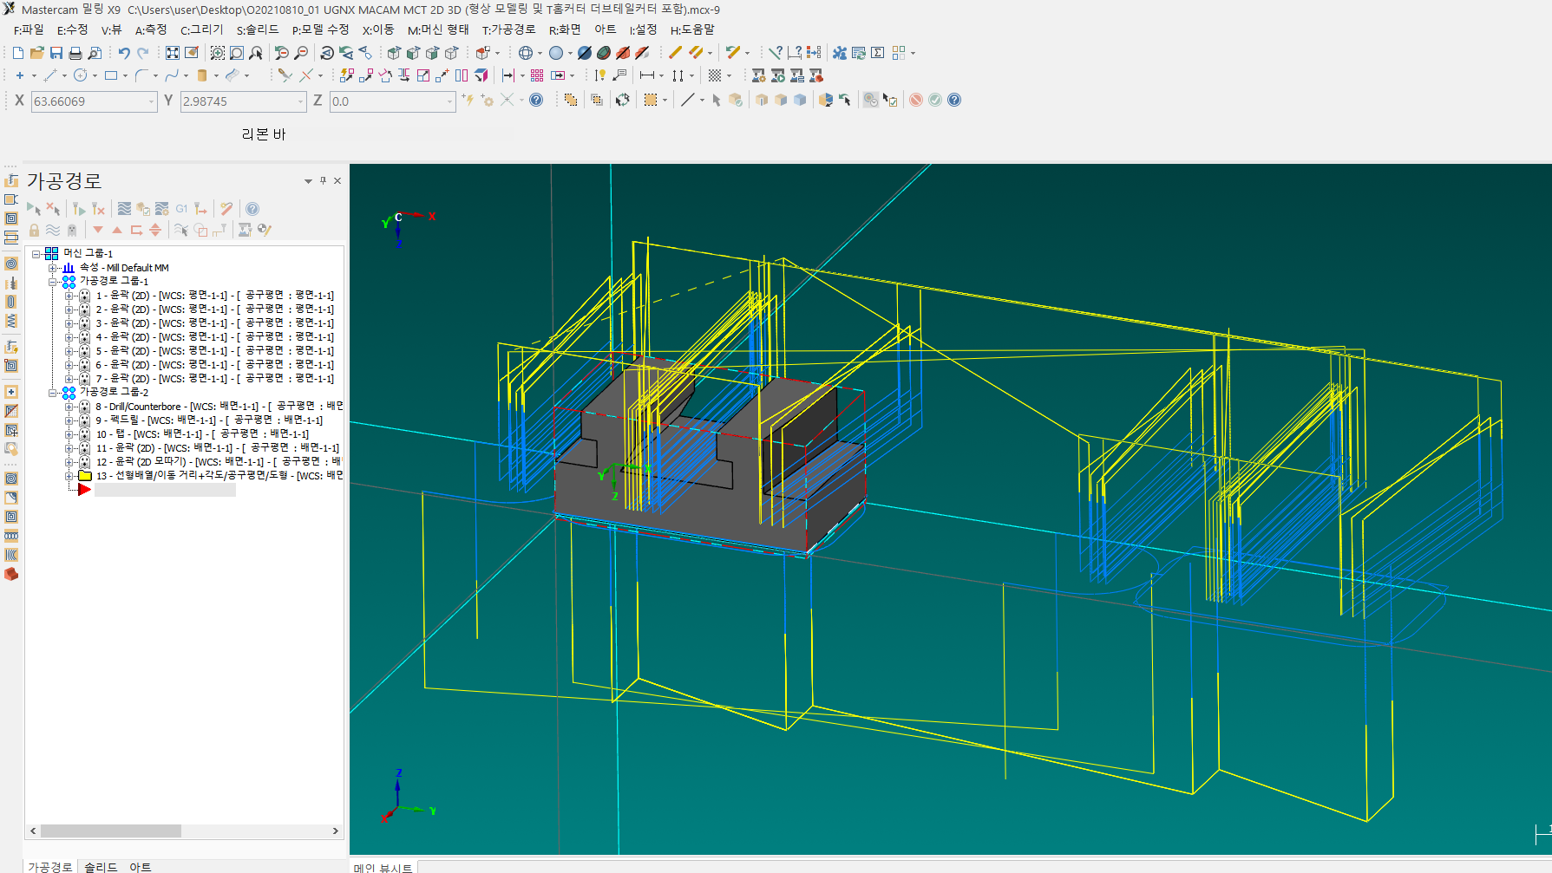1552x873 pixels.
Task: Fit geometry to screen
Action: 173,53
